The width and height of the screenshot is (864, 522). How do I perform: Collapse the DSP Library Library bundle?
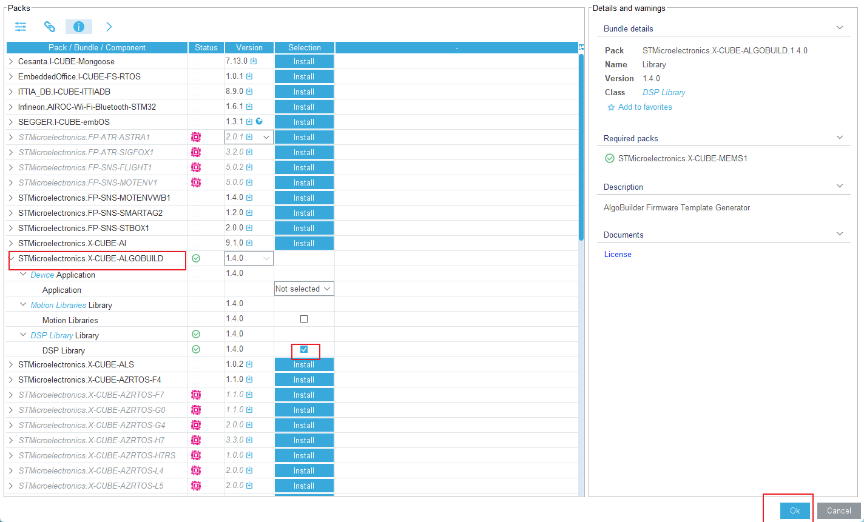(x=23, y=335)
